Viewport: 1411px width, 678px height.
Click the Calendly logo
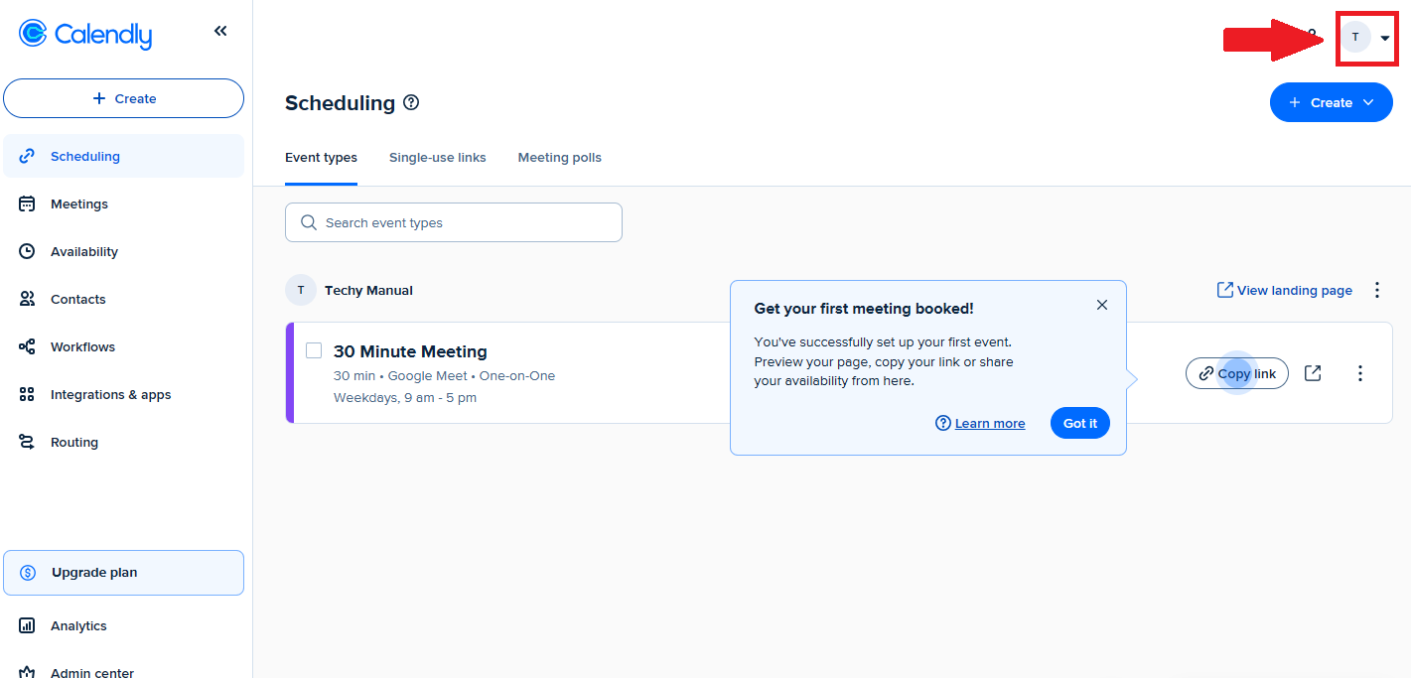pos(85,35)
